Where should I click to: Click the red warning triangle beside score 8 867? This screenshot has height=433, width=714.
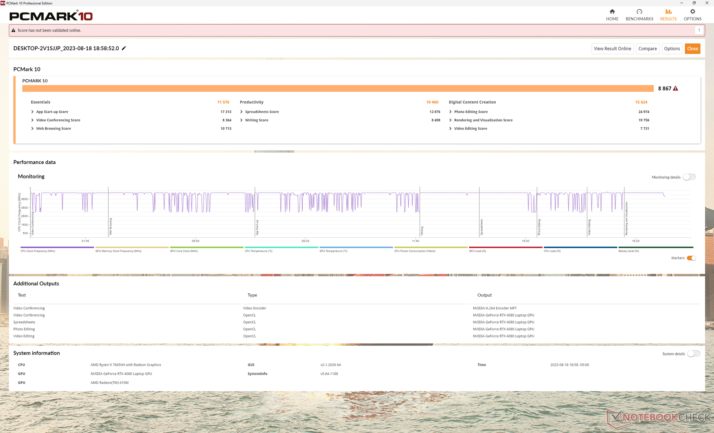point(676,89)
